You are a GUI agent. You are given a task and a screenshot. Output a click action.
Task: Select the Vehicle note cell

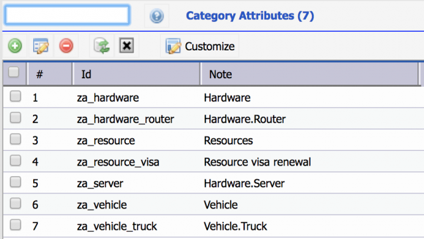pyautogui.click(x=221, y=205)
